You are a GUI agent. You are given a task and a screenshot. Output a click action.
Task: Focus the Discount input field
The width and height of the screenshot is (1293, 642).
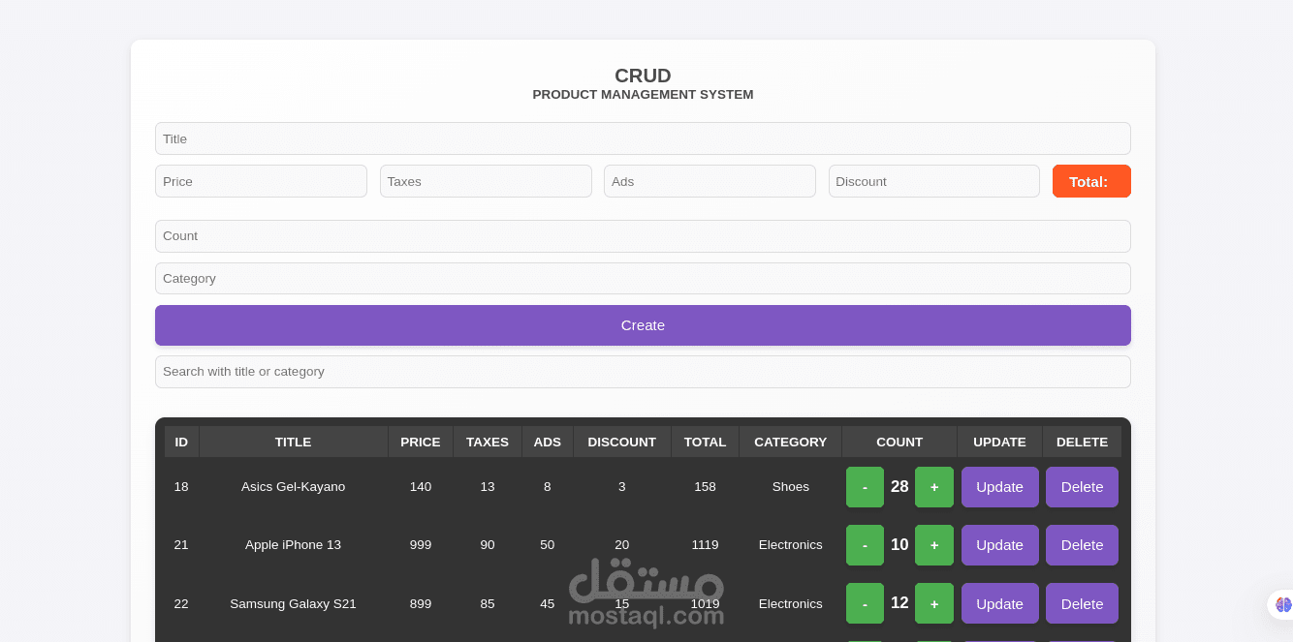(x=934, y=181)
